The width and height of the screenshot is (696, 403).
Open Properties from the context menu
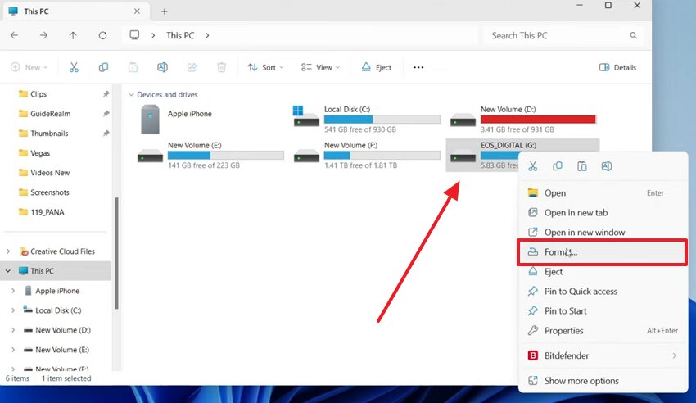point(603,331)
